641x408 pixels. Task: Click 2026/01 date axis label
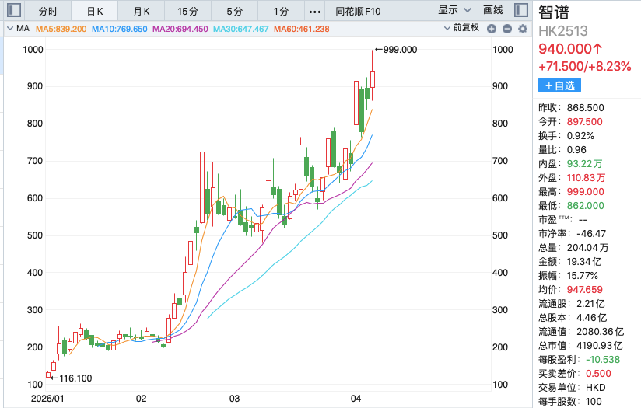coord(47,399)
